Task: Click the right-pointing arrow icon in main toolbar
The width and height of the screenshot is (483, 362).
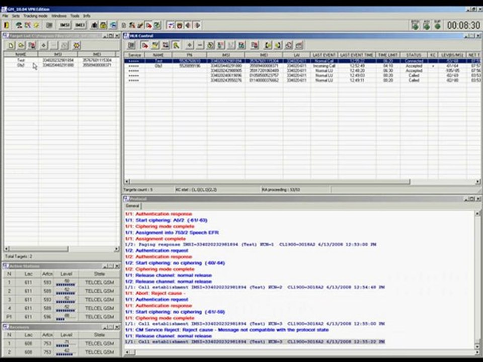Action: tap(197, 25)
